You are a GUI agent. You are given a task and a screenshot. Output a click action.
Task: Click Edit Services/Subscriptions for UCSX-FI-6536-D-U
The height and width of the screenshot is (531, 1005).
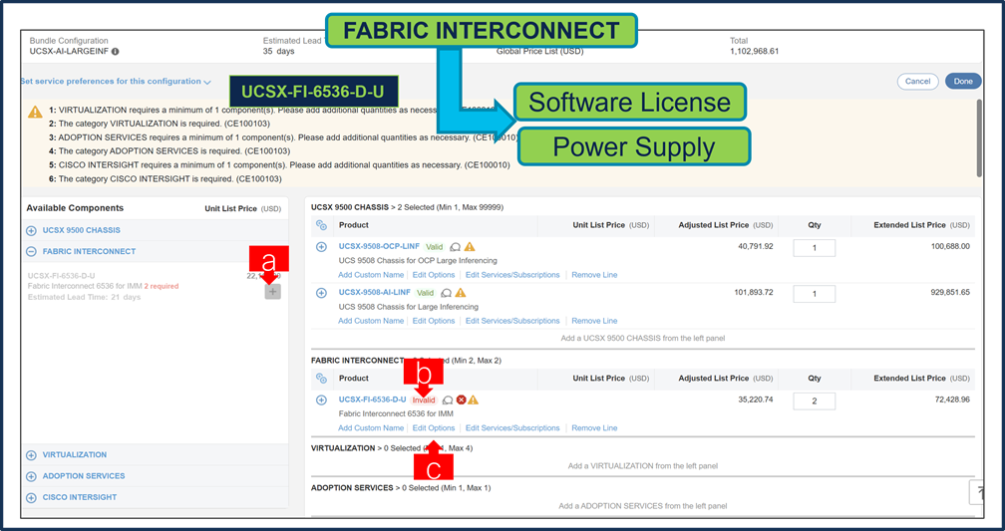click(x=512, y=427)
